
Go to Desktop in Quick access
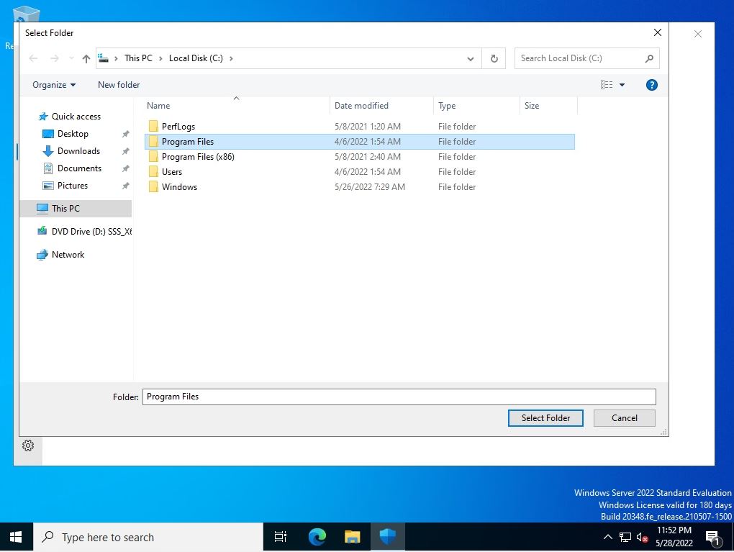pos(73,134)
